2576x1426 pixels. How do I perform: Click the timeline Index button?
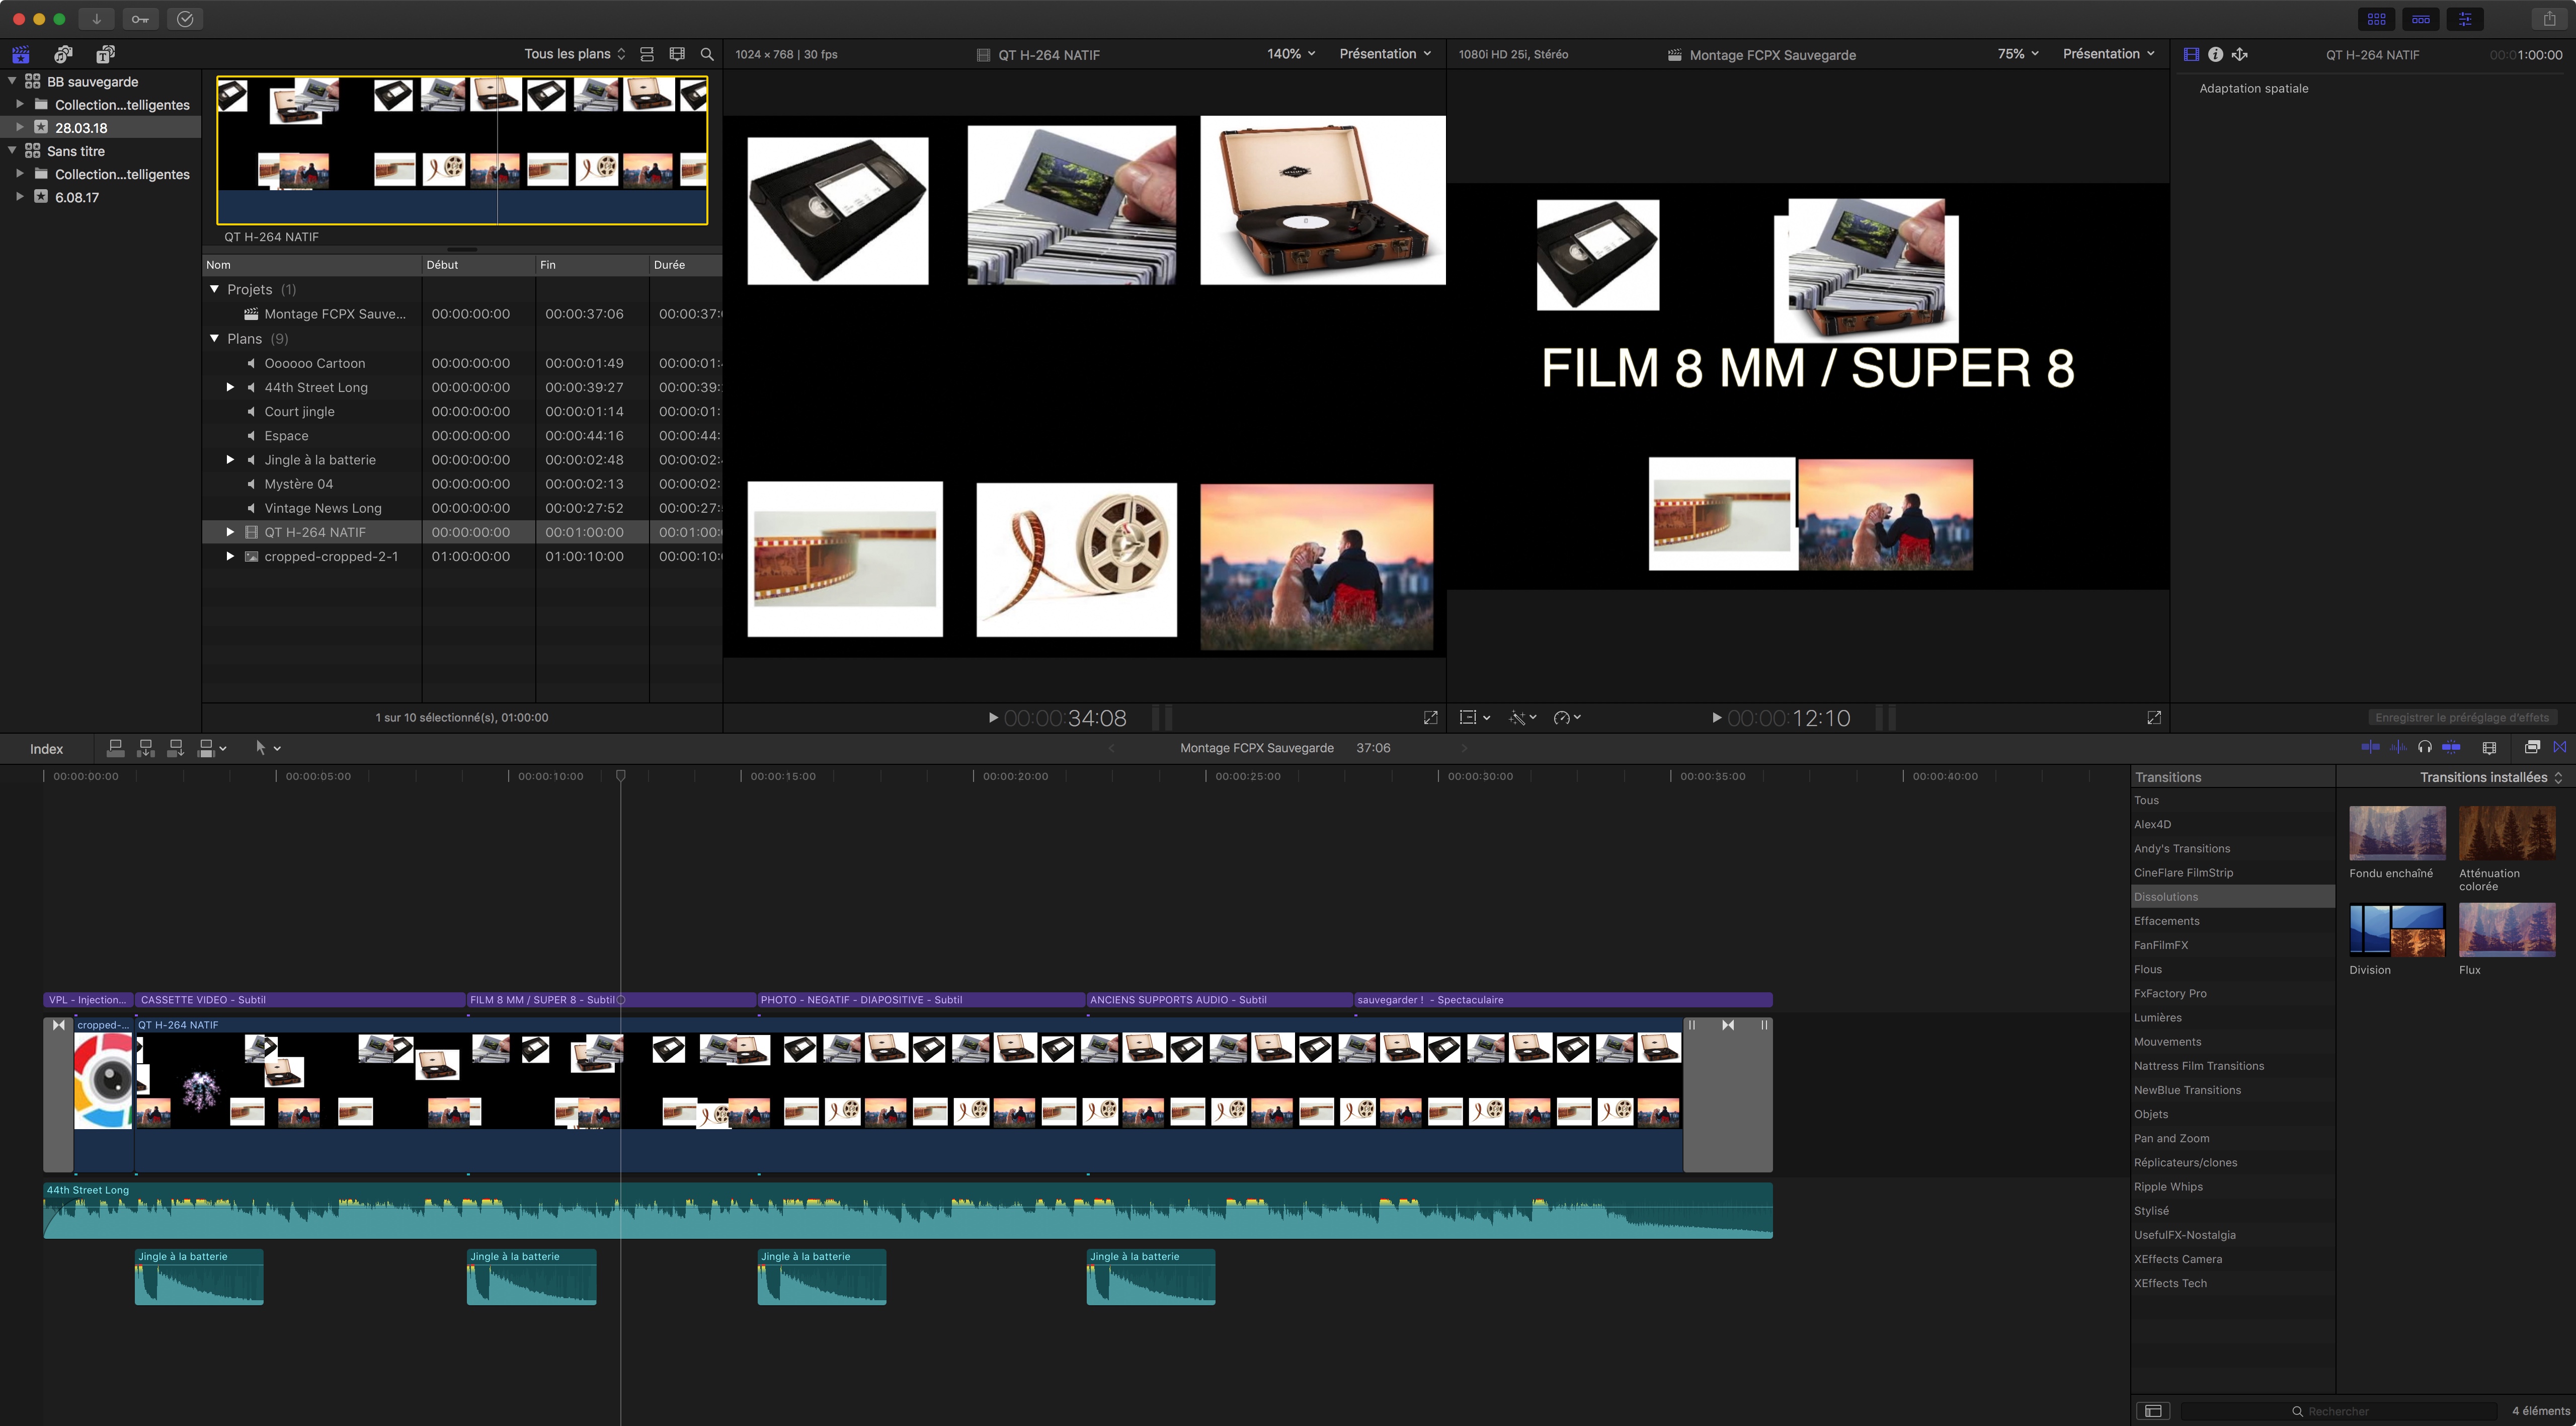(46, 749)
